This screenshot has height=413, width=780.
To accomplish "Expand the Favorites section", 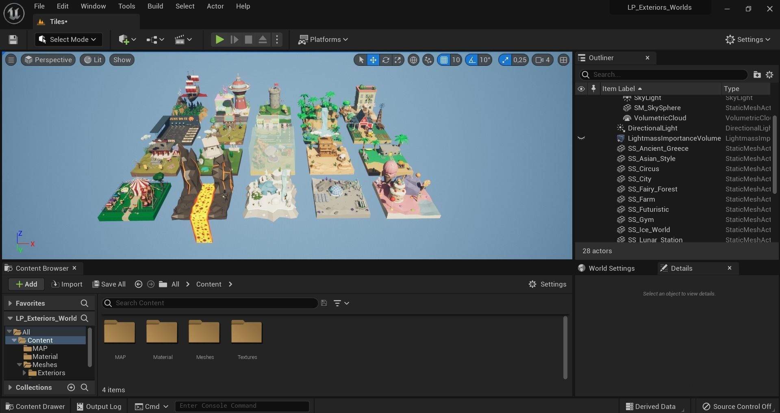I will coord(10,303).
